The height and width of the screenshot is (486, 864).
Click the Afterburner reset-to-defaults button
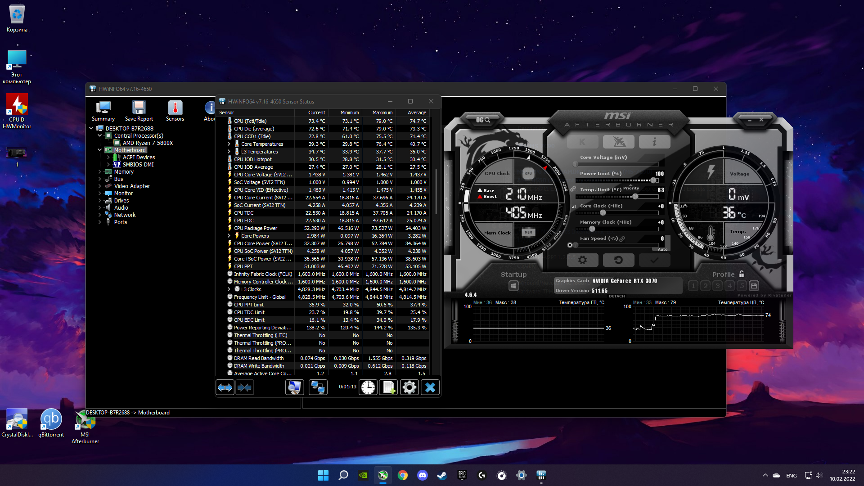(618, 260)
